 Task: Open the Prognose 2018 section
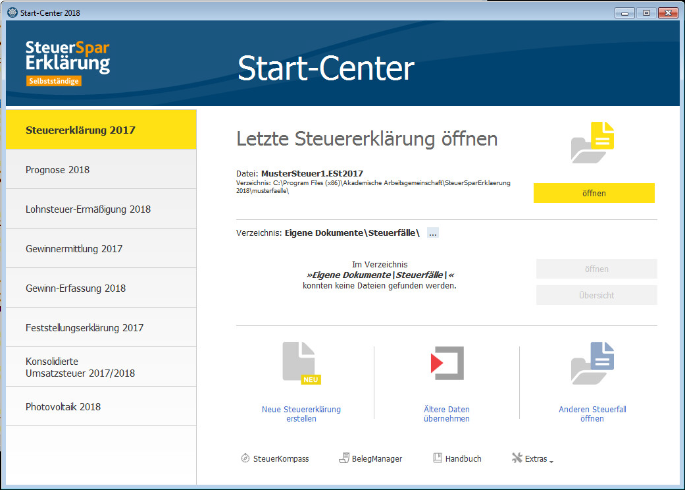click(x=101, y=170)
